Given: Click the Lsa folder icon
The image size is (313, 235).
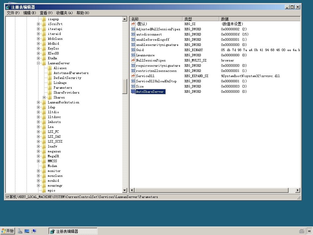Looking at the screenshot, I should click(44, 127).
